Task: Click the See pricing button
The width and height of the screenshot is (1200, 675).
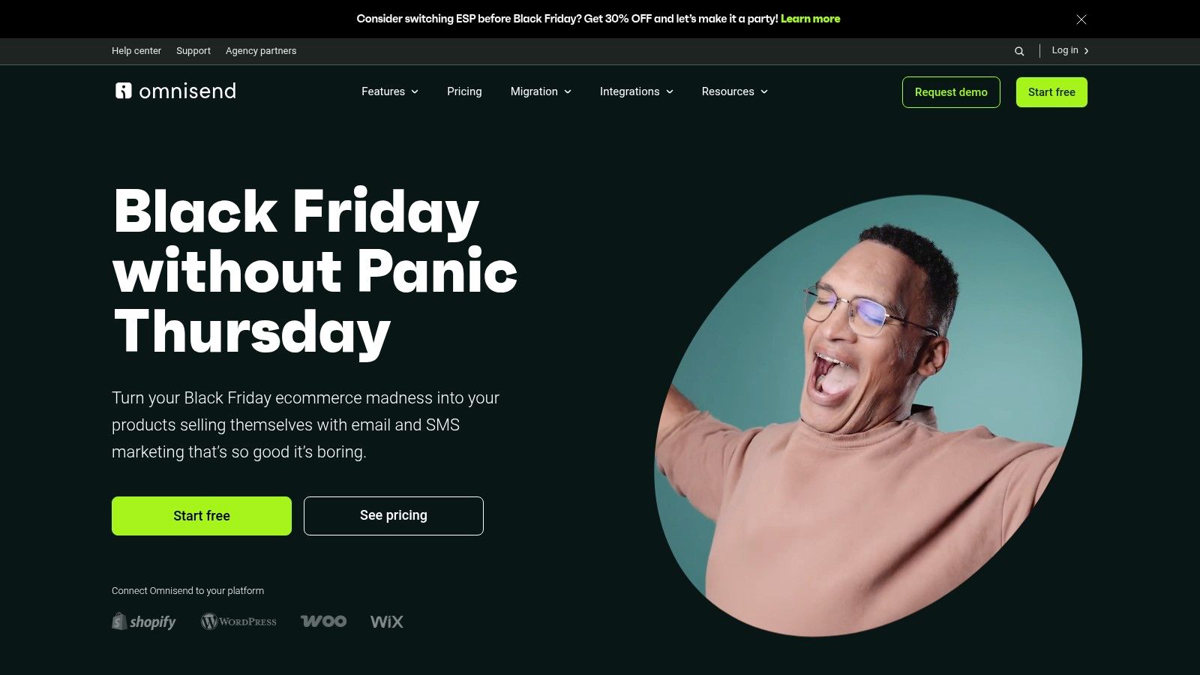Action: pos(394,516)
